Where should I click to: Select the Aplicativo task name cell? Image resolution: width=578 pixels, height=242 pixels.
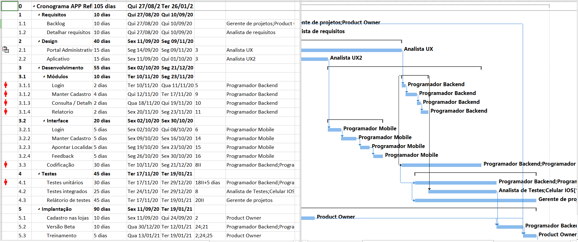[x=62, y=59]
